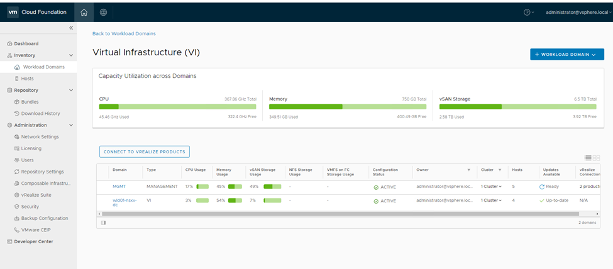Click the MANAGEMENT type cell
Image resolution: width=613 pixels, height=269 pixels.
click(162, 187)
